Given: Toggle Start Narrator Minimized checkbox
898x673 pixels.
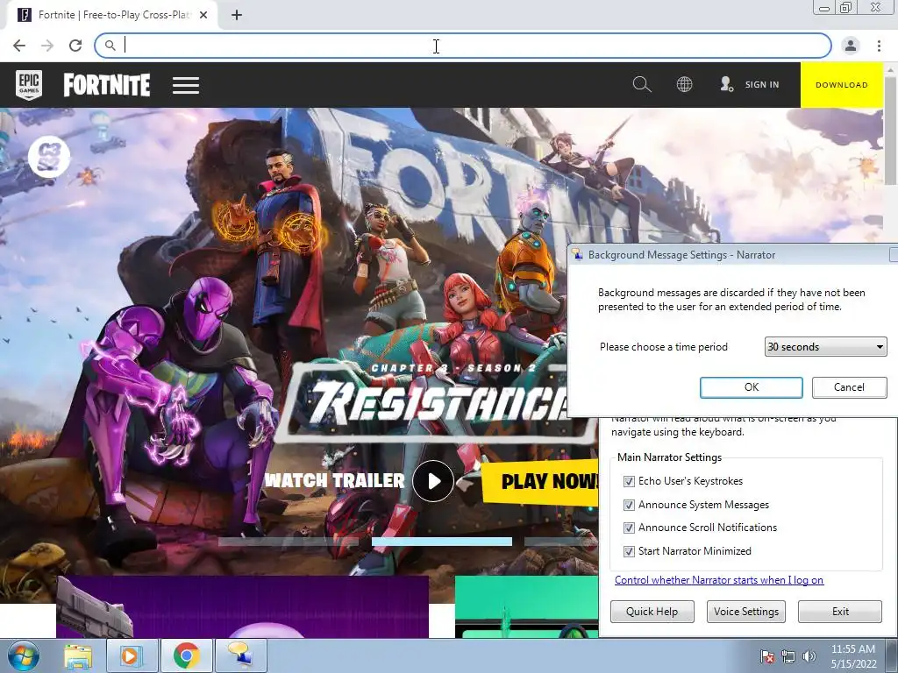Looking at the screenshot, I should (629, 551).
